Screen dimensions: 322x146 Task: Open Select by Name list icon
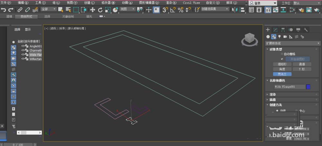tap(68, 10)
